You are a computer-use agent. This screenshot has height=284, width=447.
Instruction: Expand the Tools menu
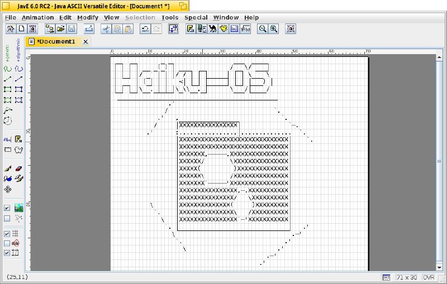click(x=170, y=17)
